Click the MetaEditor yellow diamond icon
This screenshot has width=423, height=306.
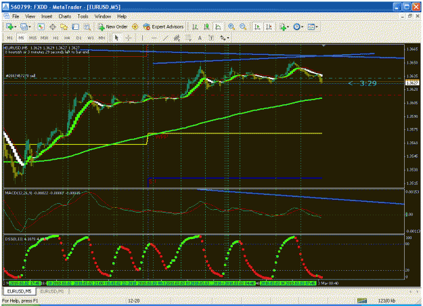[135, 26]
